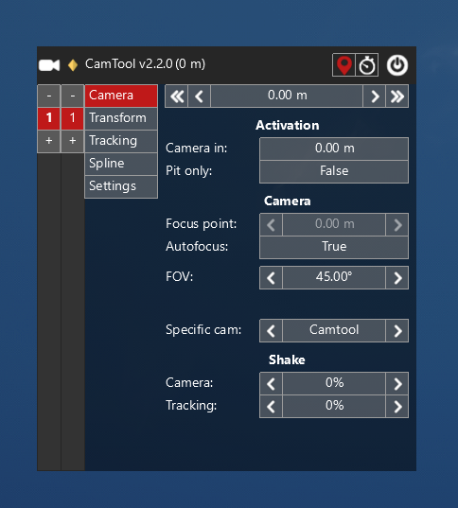
Task: Click the Tracking: label in Shake section
Action: 191,406
